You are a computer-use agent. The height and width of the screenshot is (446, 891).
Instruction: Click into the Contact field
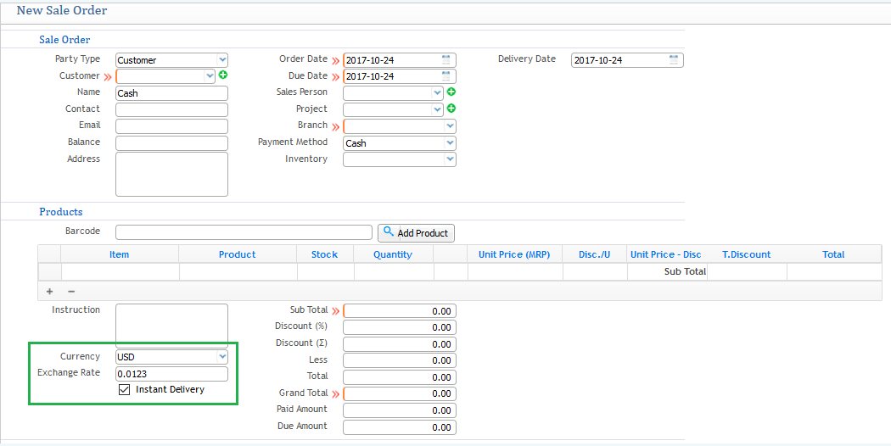(171, 109)
